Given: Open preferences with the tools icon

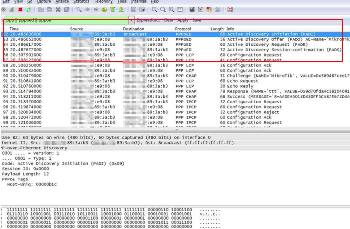Looking at the screenshot, I should pyautogui.click(x=218, y=9).
